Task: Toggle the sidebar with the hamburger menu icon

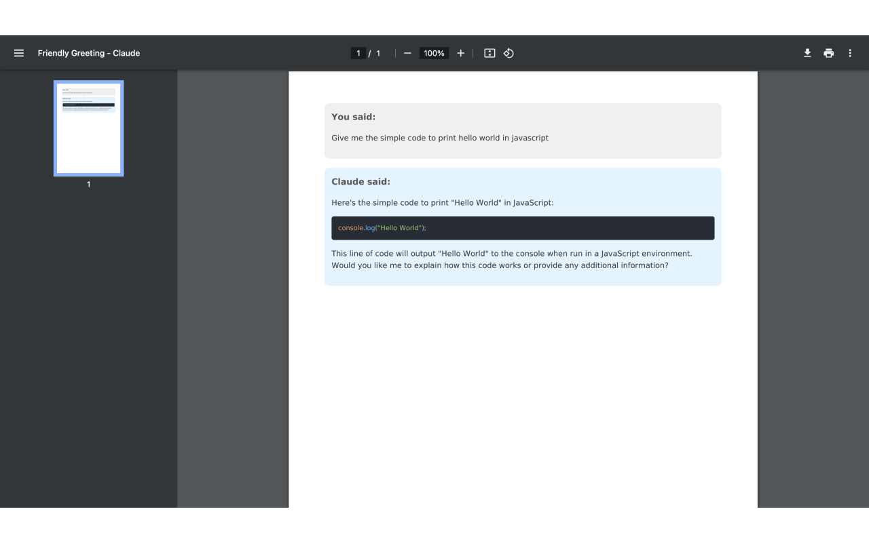Action: 19,53
